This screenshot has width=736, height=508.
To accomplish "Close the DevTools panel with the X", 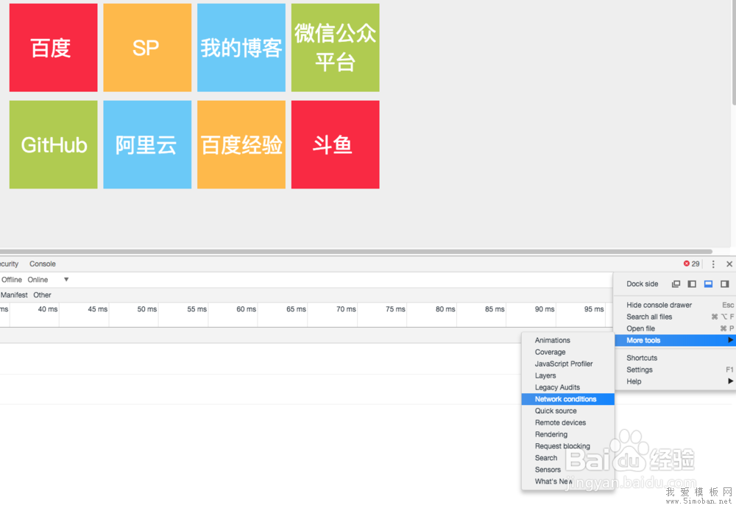I will point(729,264).
